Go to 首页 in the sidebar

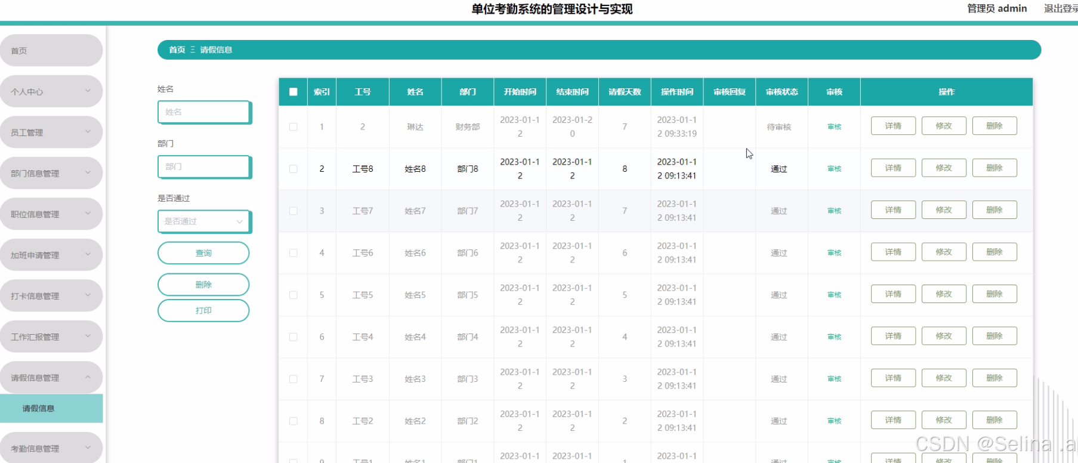click(51, 51)
